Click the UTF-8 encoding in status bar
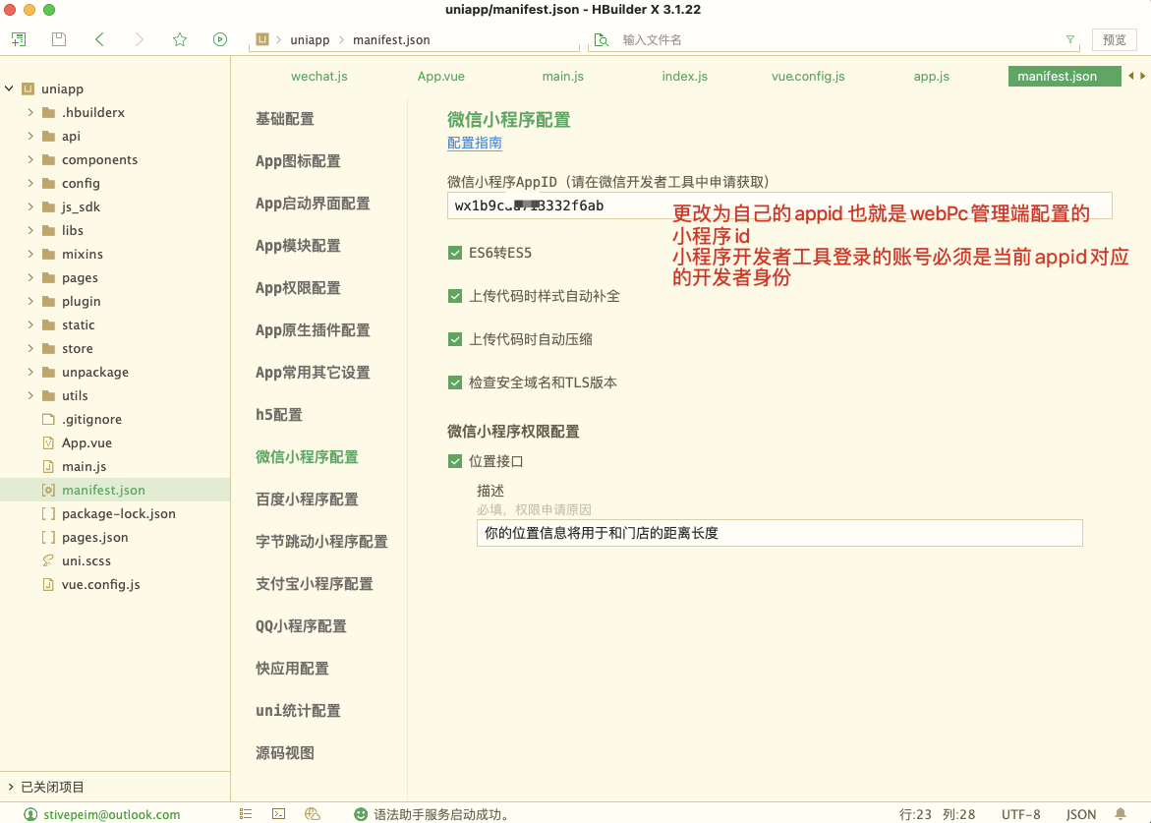Screen dimensions: 1151x823 coord(1021,814)
